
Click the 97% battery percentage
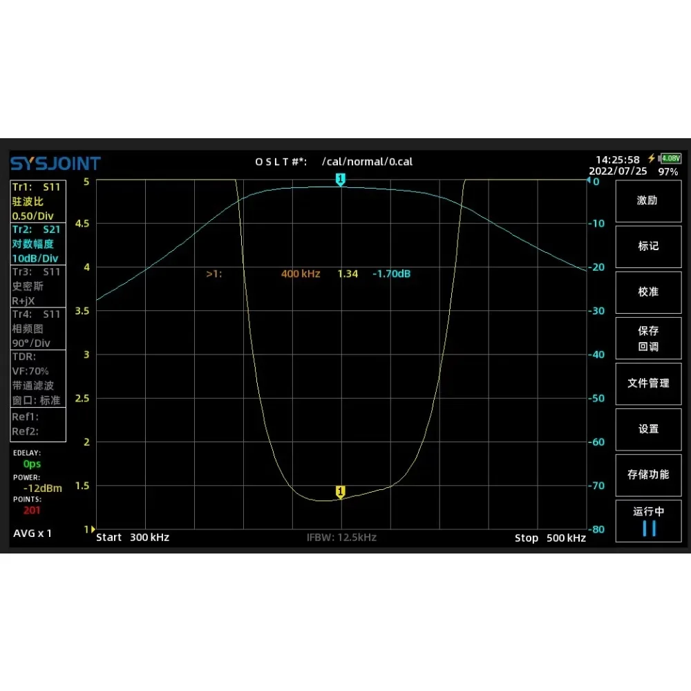pos(668,172)
